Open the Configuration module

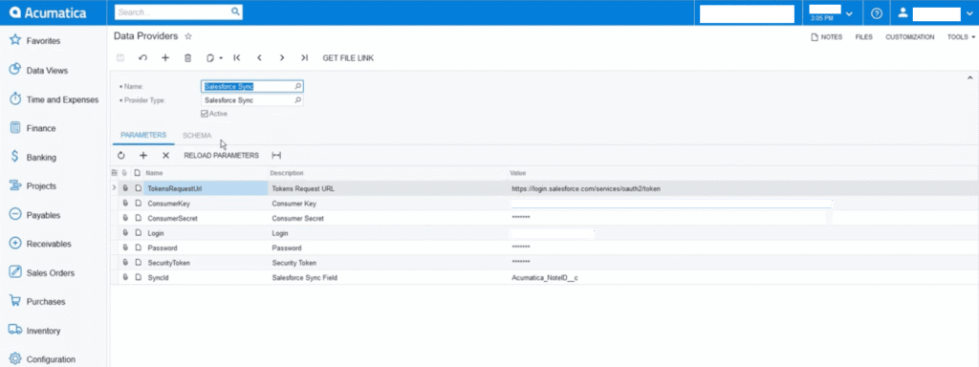click(51, 359)
